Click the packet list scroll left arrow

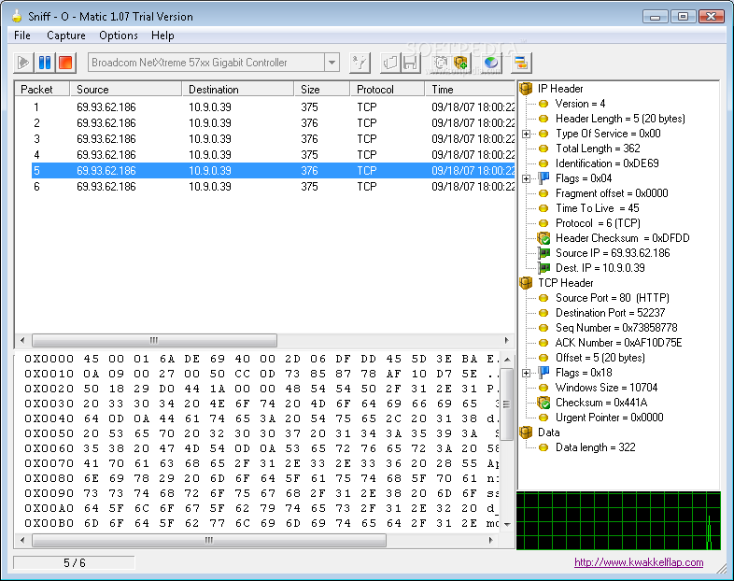click(22, 340)
